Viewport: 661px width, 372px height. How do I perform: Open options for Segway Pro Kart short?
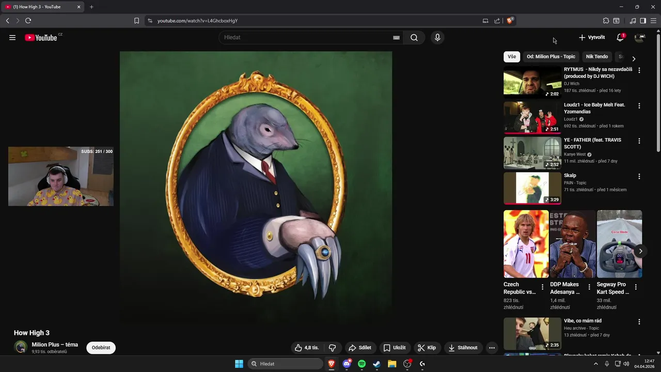636,287
